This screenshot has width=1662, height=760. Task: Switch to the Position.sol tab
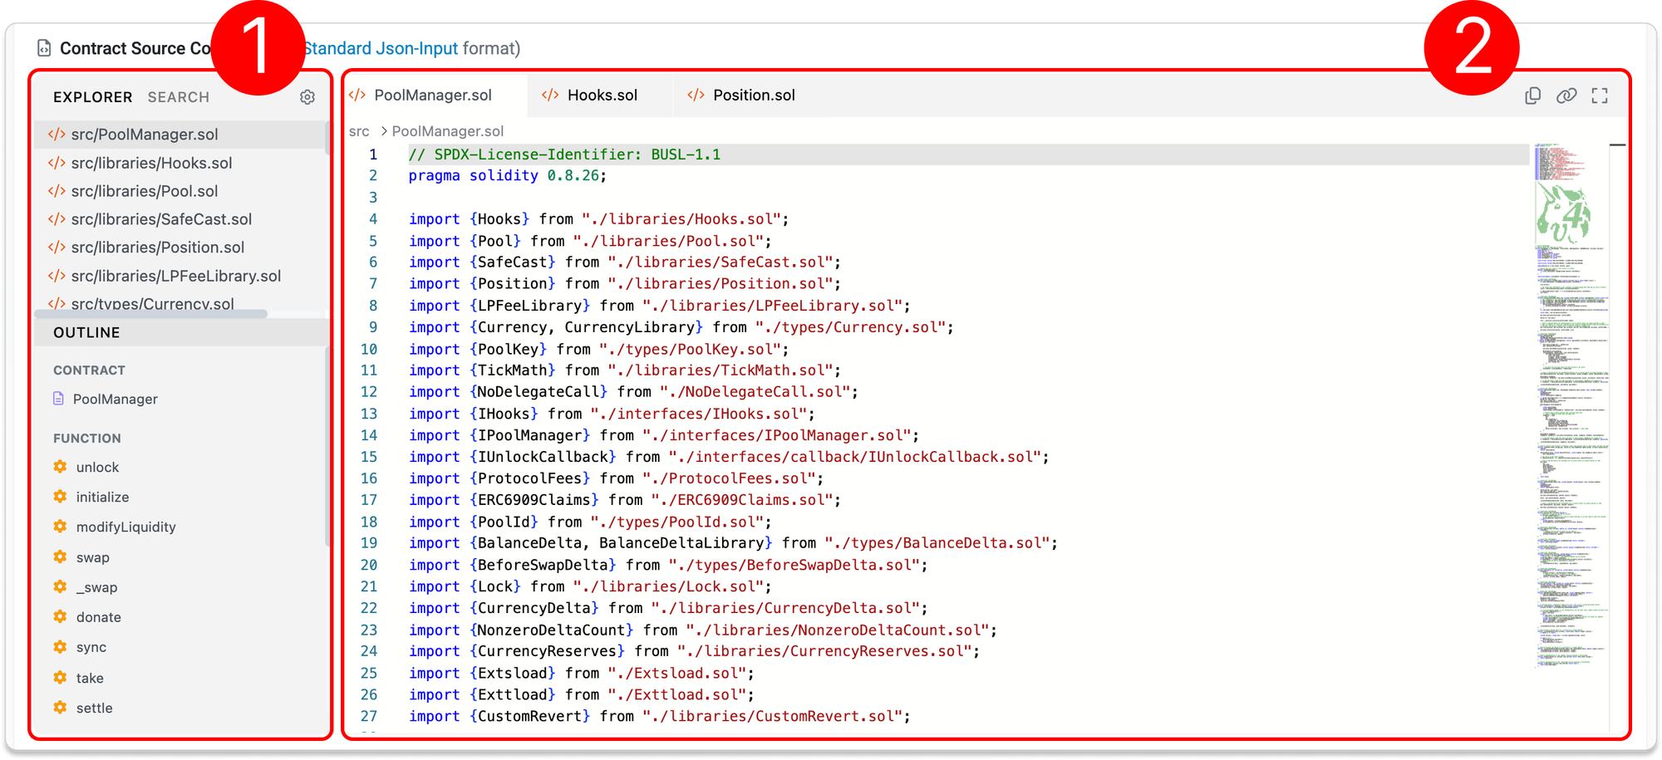[753, 96]
